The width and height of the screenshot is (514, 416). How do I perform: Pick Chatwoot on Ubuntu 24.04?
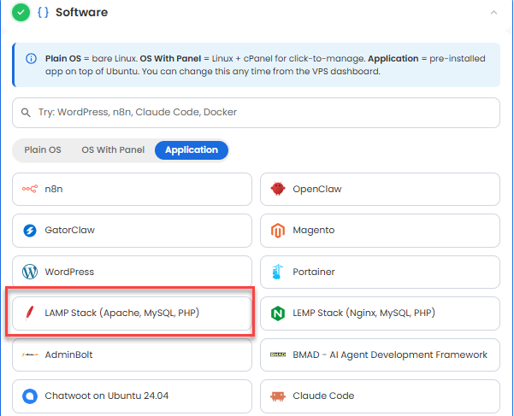tap(132, 396)
